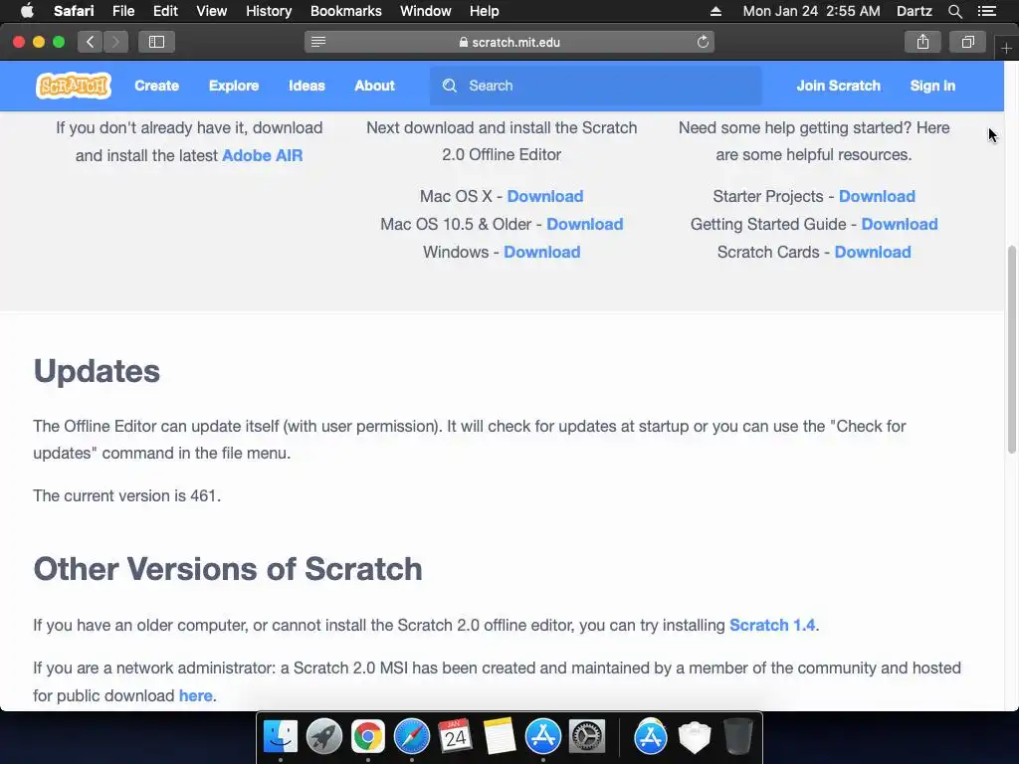Click Safari forward arrow button

(115, 42)
